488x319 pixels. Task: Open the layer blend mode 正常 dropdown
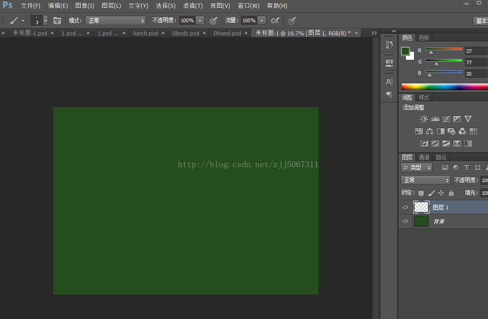[x=425, y=180]
